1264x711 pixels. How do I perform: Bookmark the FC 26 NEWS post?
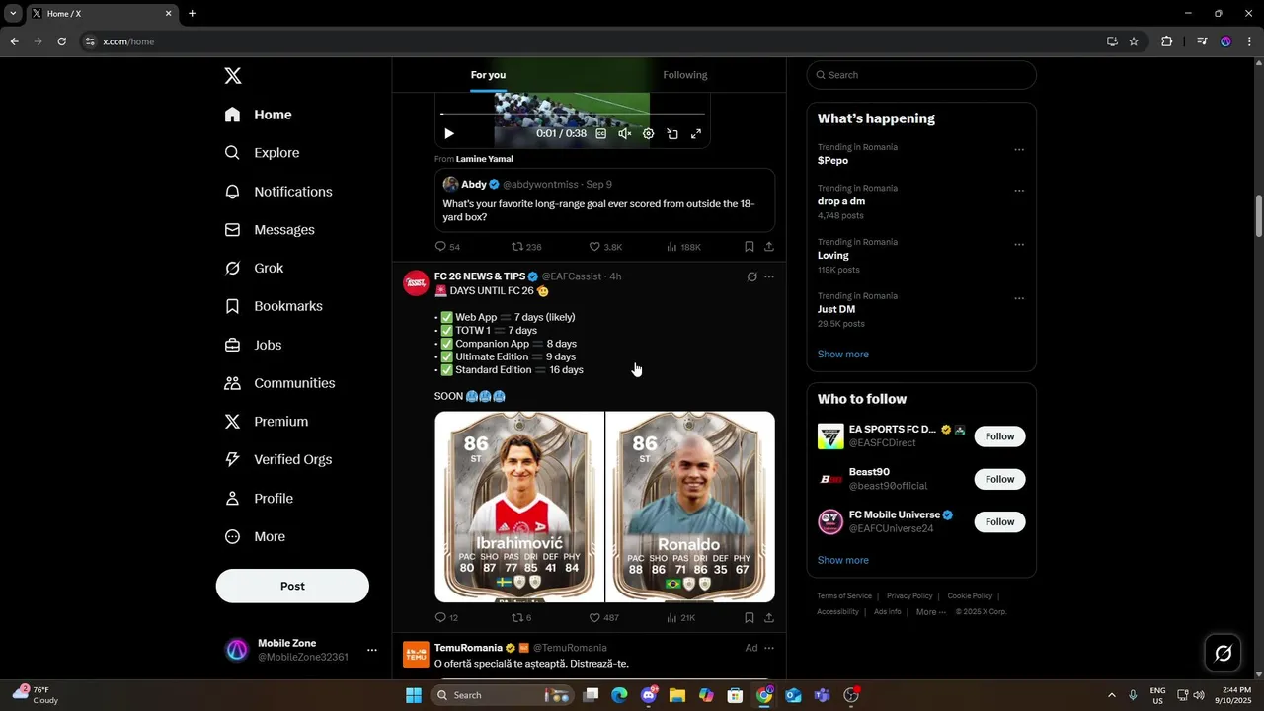(749, 618)
